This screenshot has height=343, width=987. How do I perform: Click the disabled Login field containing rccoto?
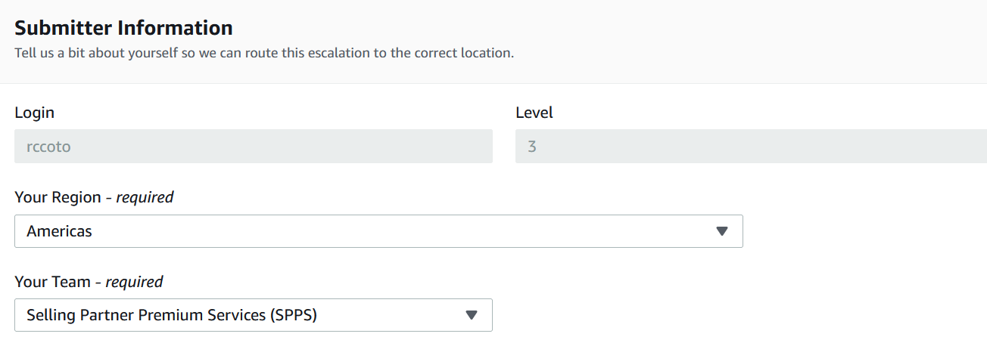point(254,147)
